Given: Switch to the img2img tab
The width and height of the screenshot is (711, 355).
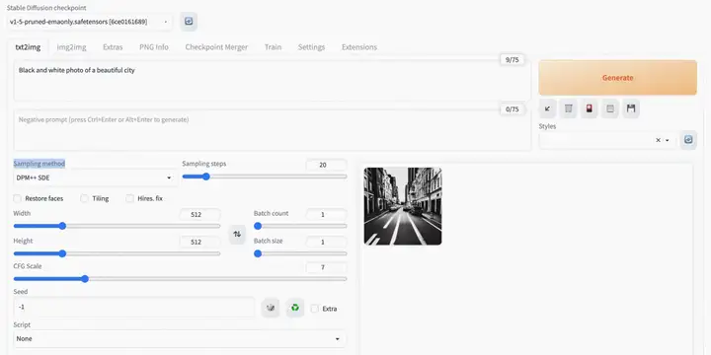Looking at the screenshot, I should click(72, 47).
